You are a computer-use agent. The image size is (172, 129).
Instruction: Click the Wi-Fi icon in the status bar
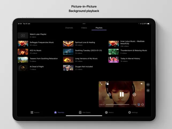coord(141,24)
